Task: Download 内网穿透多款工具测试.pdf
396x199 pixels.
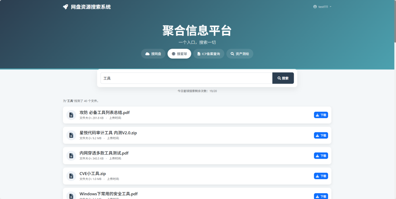Action: tap(321, 155)
